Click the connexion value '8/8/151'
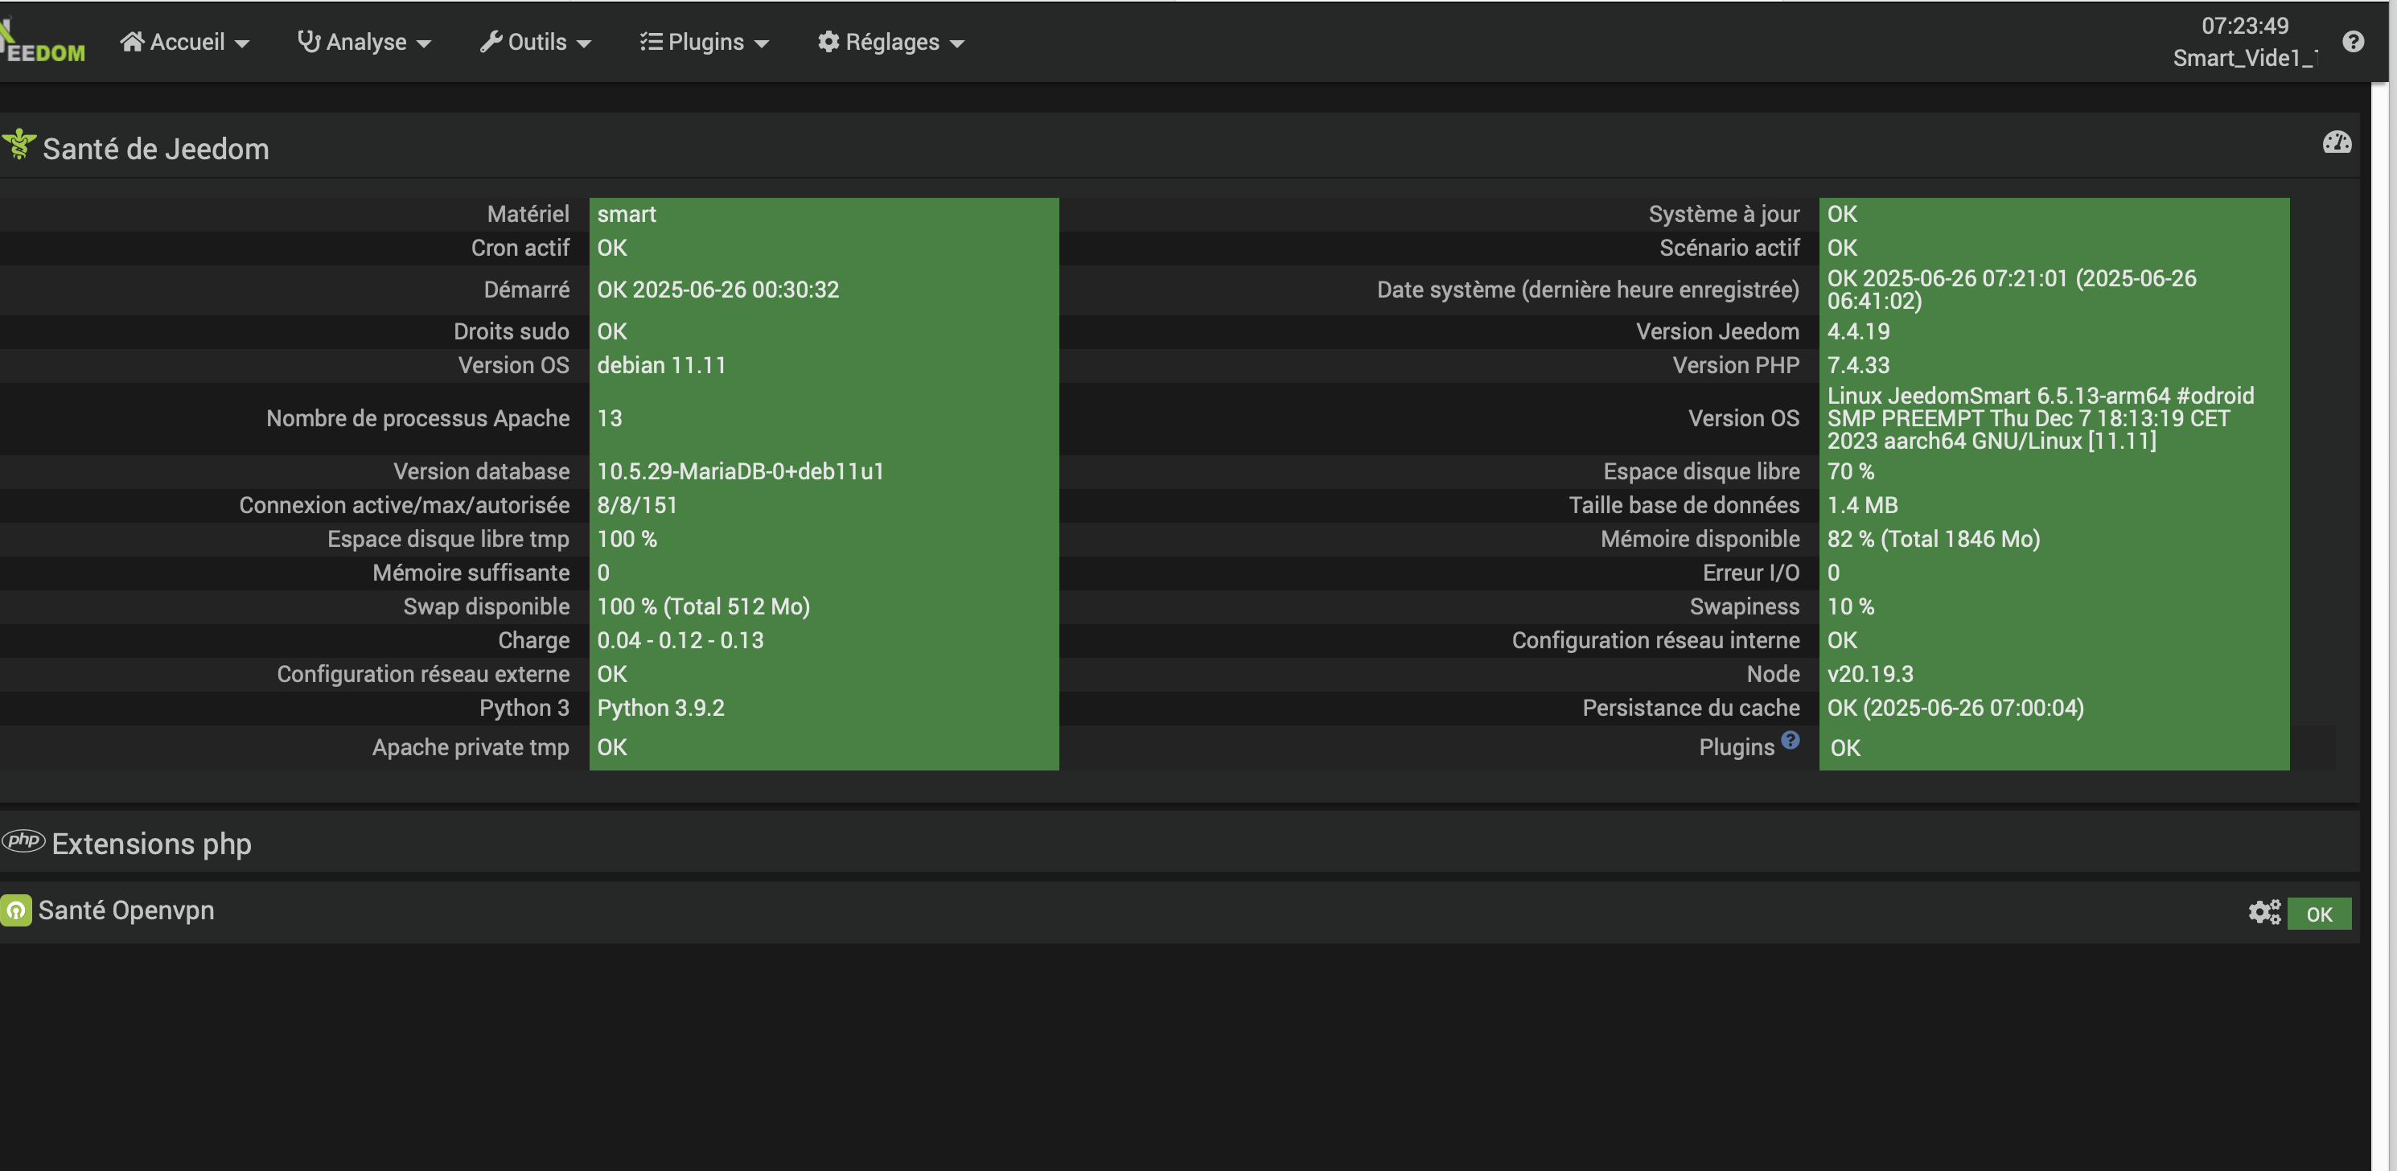2397x1171 pixels. [x=637, y=505]
